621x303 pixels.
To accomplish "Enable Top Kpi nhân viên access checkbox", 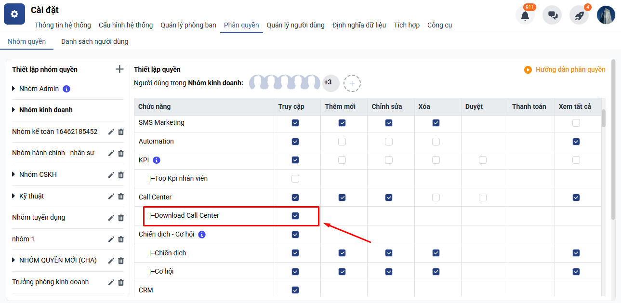I will 295,179.
